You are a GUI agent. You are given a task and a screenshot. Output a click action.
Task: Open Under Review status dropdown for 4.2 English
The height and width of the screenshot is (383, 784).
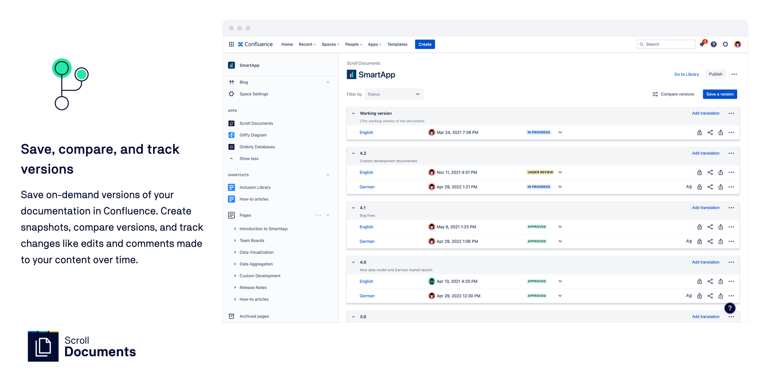click(x=560, y=172)
